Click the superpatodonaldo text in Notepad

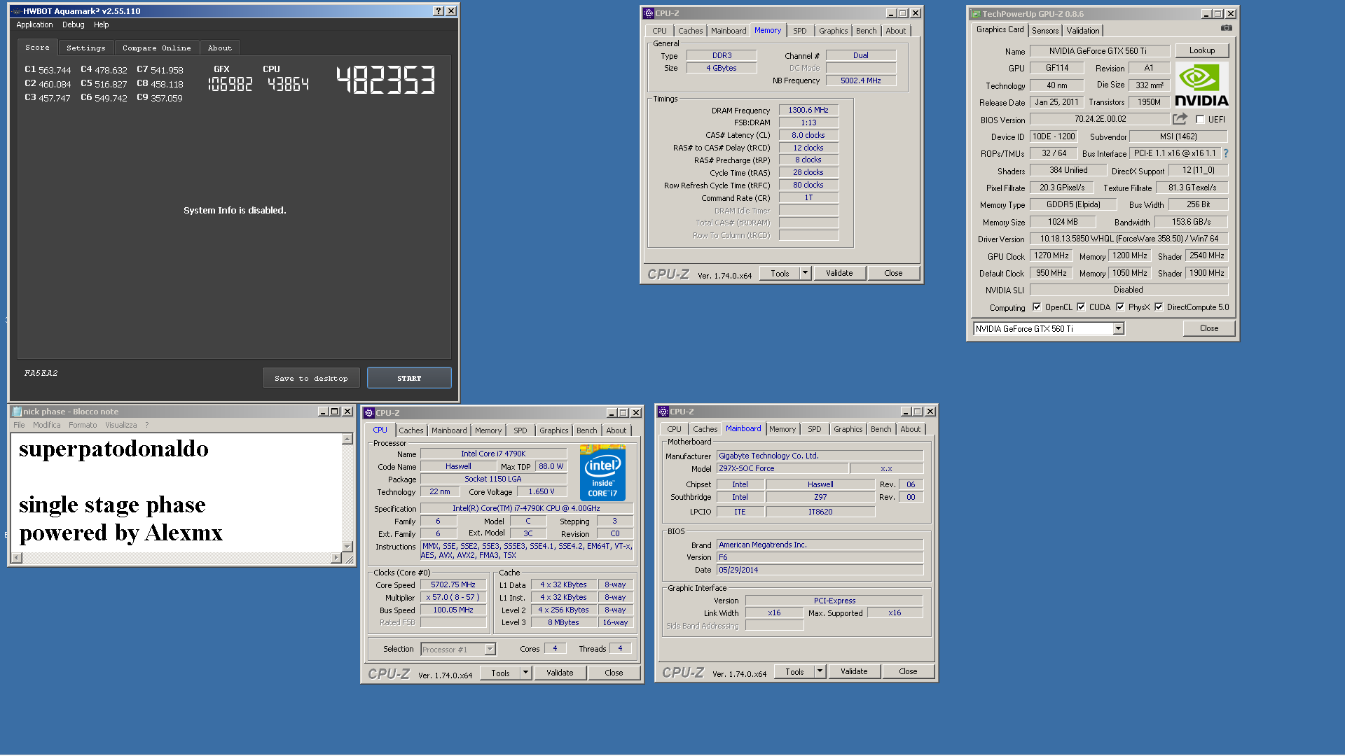113,449
